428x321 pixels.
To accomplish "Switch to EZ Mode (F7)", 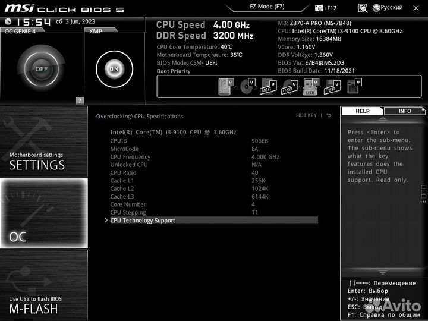I will point(267,7).
